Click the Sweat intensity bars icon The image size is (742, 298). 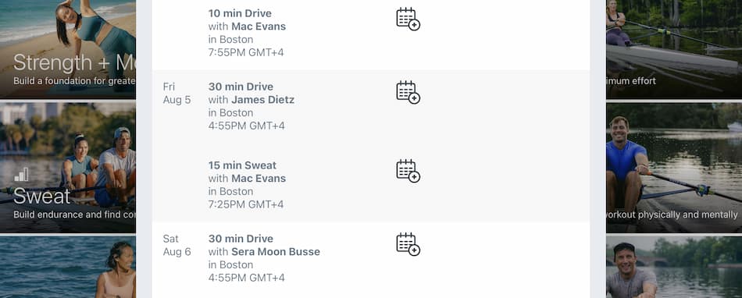(x=21, y=176)
